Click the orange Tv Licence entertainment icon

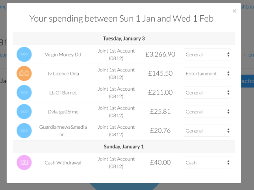pyautogui.click(x=24, y=73)
